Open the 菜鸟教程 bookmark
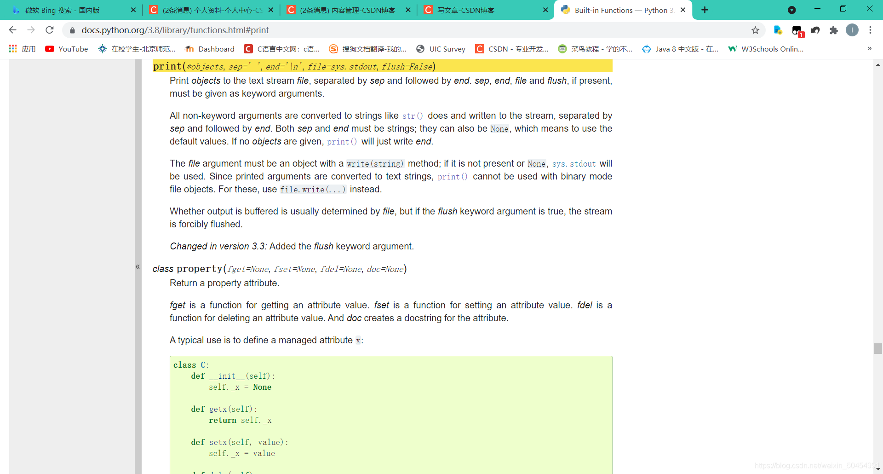The width and height of the screenshot is (883, 474). click(x=595, y=49)
